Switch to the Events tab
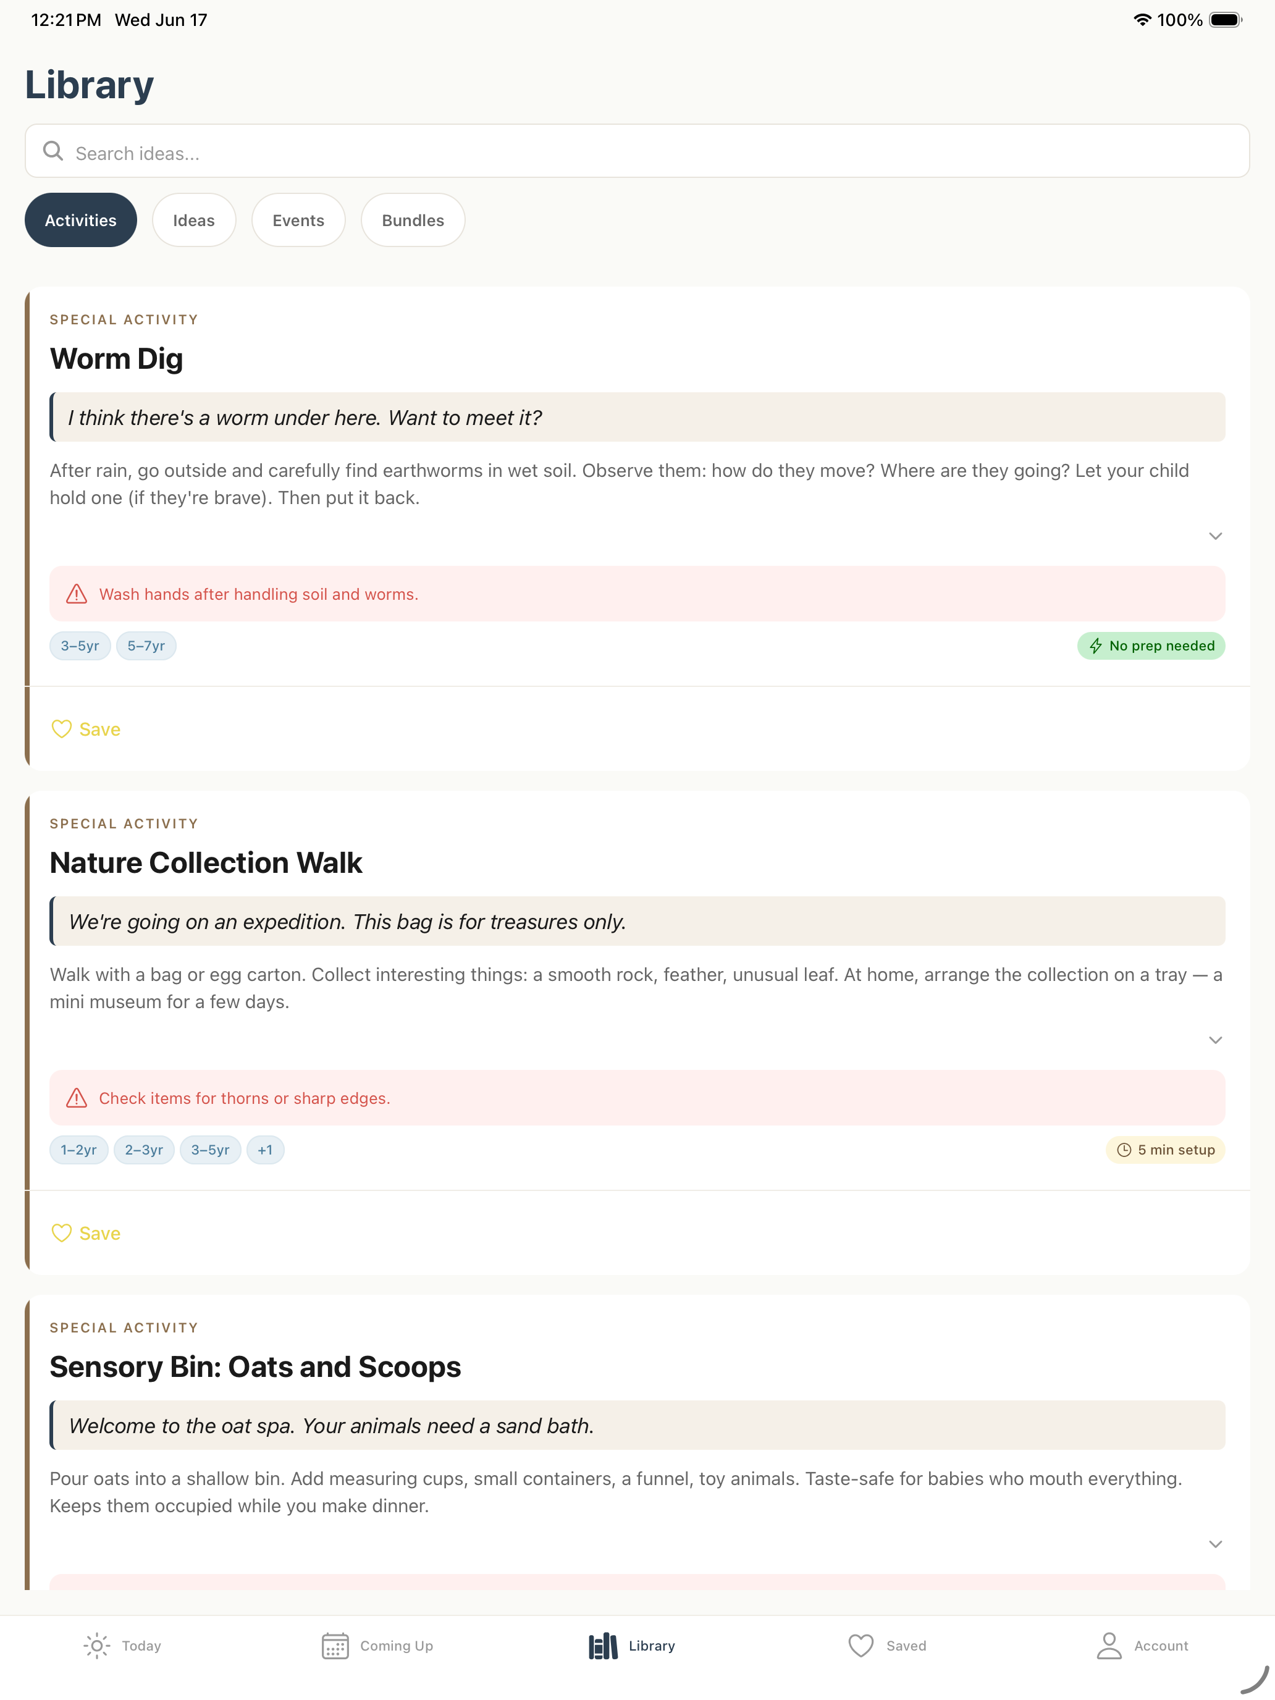Viewport: 1275px width, 1700px height. tap(298, 220)
